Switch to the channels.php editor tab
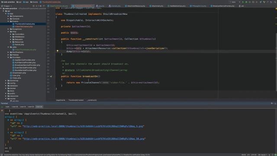 coord(116,6)
